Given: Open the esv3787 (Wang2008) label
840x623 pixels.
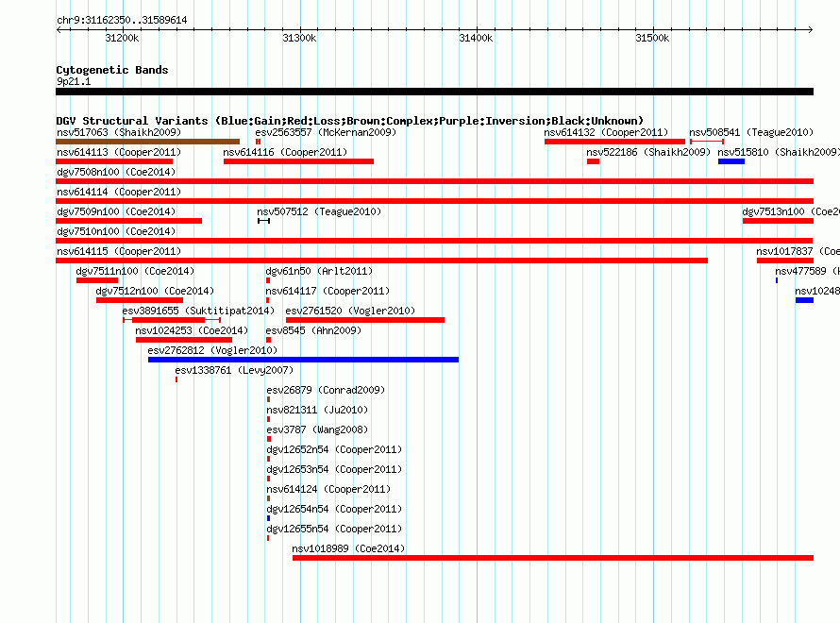Looking at the screenshot, I should coord(317,429).
